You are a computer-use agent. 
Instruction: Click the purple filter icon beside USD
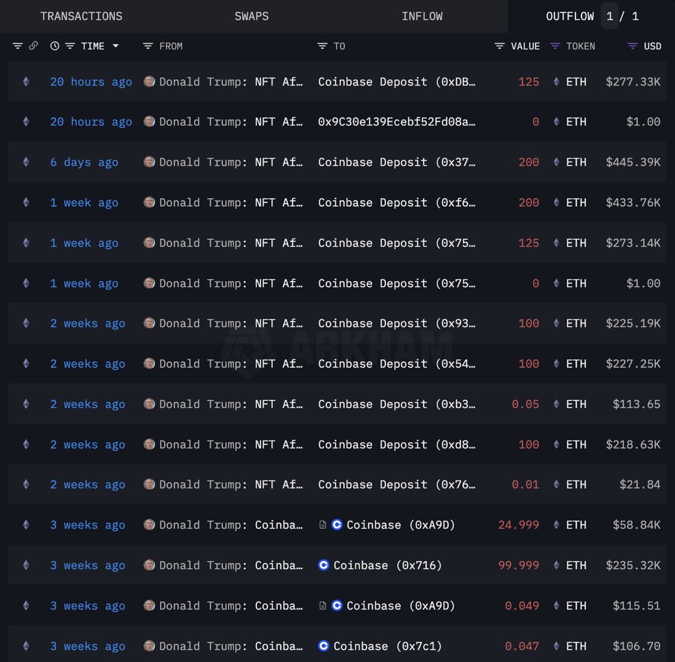click(x=633, y=46)
